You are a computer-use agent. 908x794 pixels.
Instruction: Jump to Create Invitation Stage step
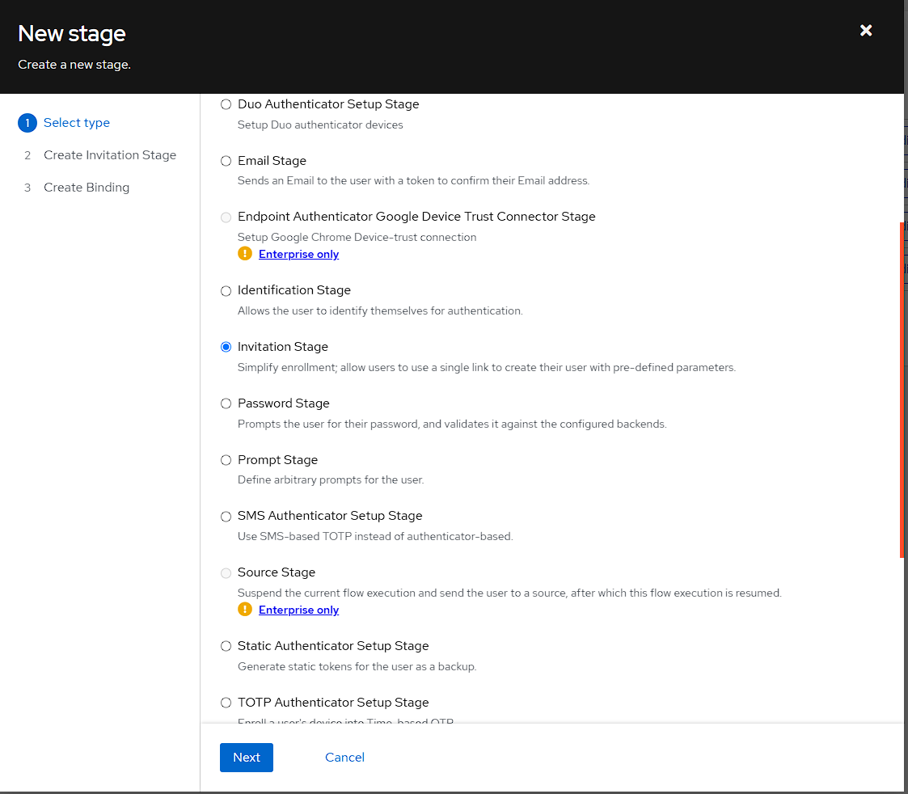click(x=110, y=155)
